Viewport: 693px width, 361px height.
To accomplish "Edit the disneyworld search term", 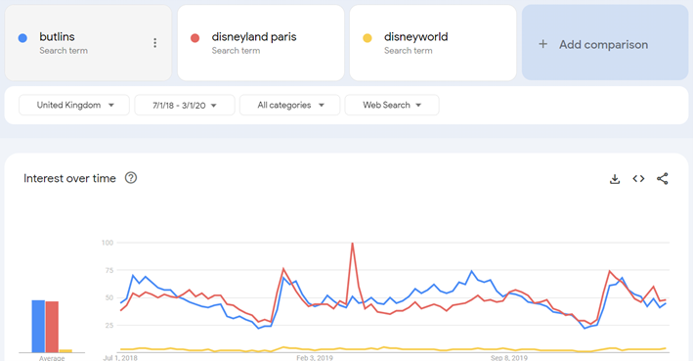I will [x=433, y=43].
